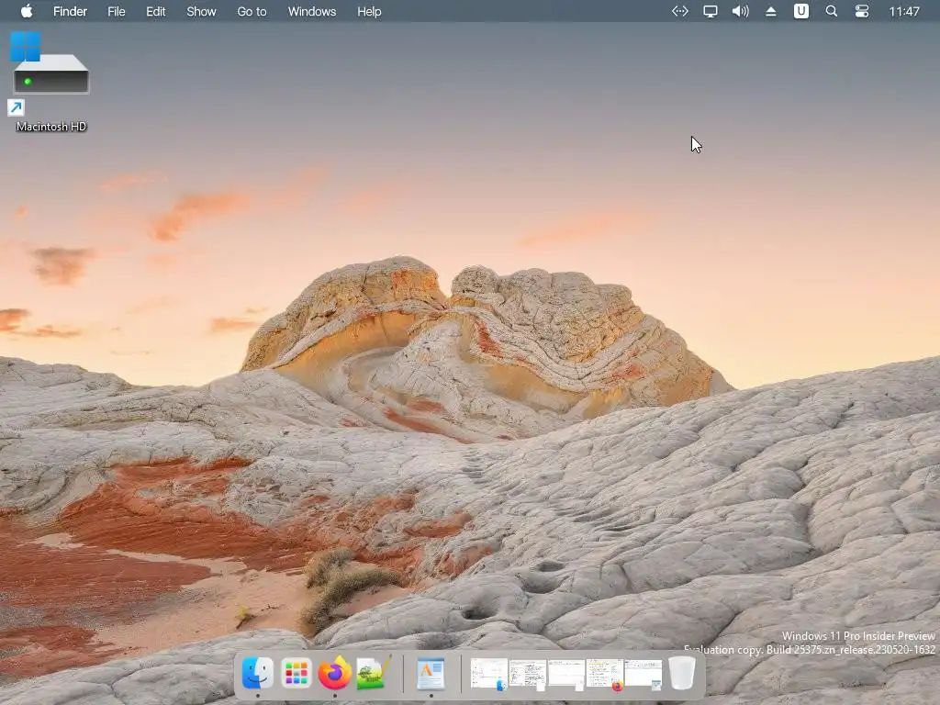Screen dimensions: 940x705
Task: Click the display monitor icon in menu bar
Action: 711,11
